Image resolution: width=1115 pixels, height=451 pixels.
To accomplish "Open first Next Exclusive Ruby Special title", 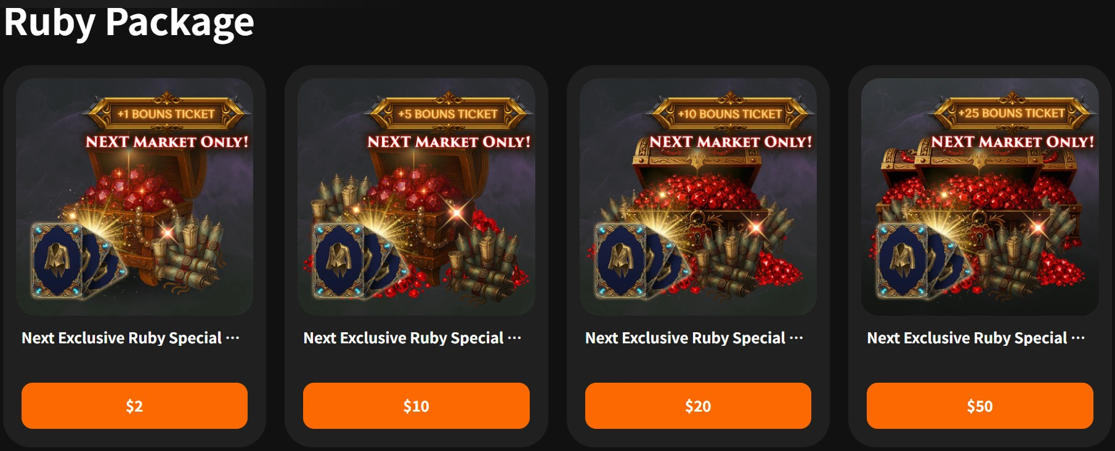I will point(131,338).
